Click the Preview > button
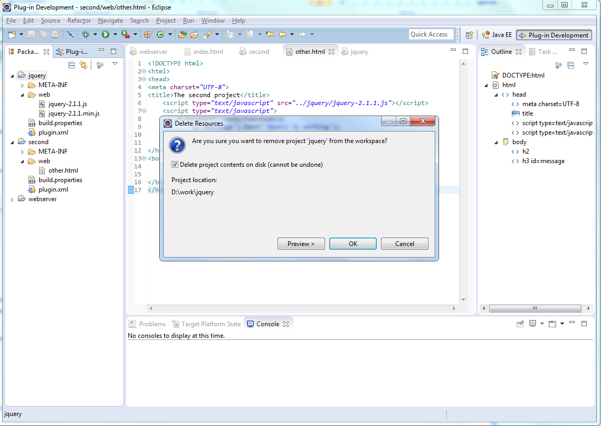This screenshot has width=601, height=426. click(x=301, y=244)
